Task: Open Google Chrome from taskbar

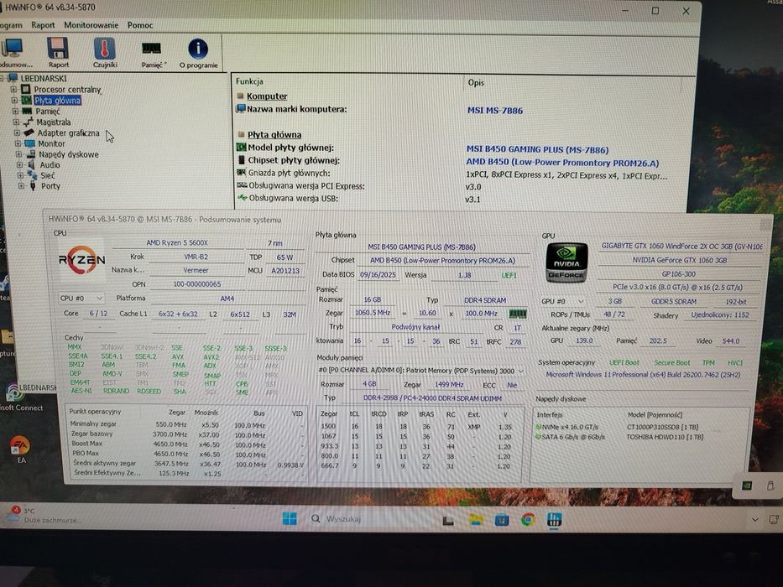Action: point(528,520)
